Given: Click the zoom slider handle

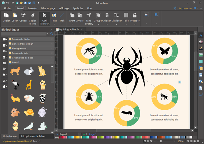Looking at the screenshot, I should click(x=161, y=141).
